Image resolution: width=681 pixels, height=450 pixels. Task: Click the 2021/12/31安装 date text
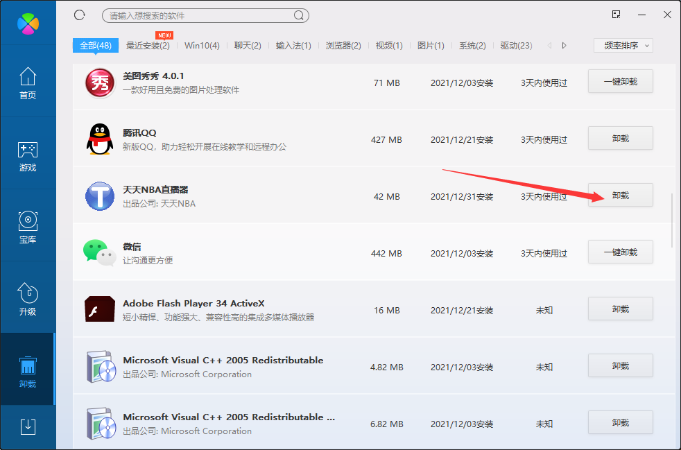pyautogui.click(x=462, y=197)
